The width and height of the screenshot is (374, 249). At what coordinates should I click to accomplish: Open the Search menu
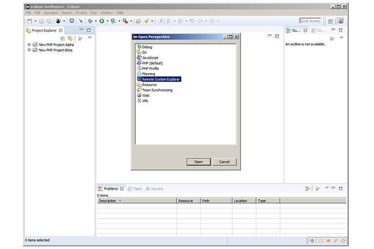point(67,13)
